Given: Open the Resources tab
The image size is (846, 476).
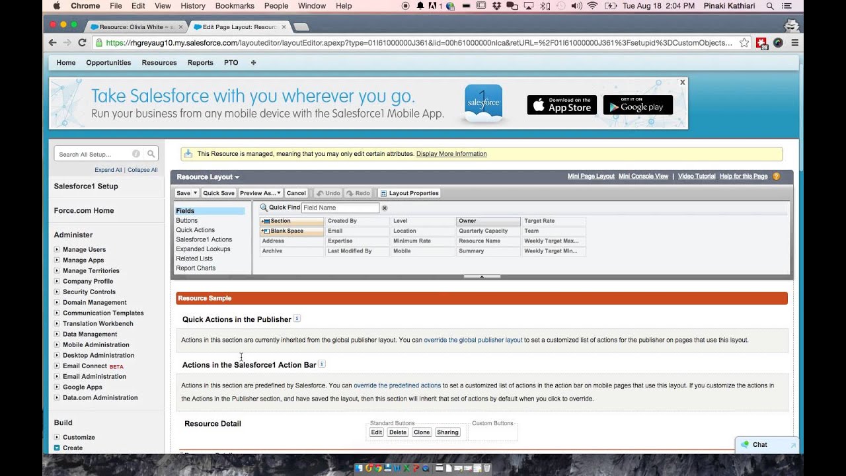Looking at the screenshot, I should [159, 63].
